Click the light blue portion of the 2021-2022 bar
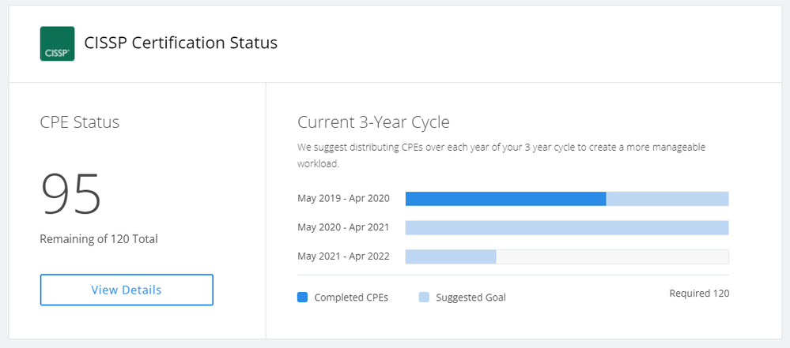The height and width of the screenshot is (348, 790). (x=451, y=257)
